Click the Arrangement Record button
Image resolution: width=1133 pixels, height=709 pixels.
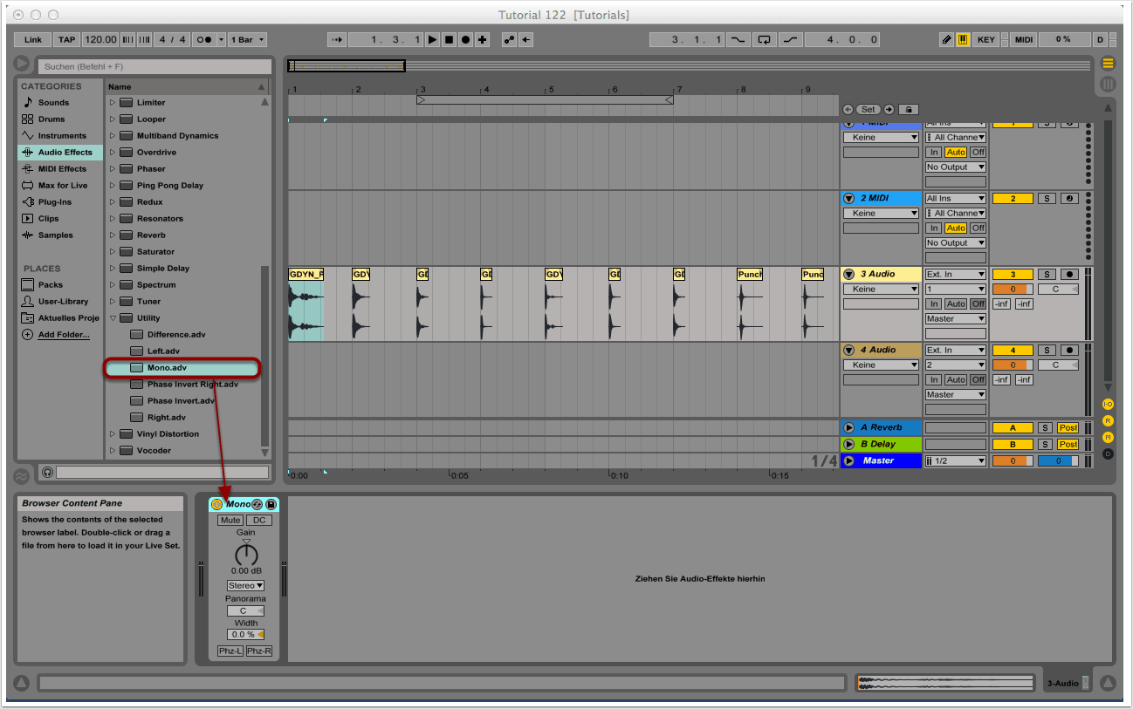click(x=465, y=39)
